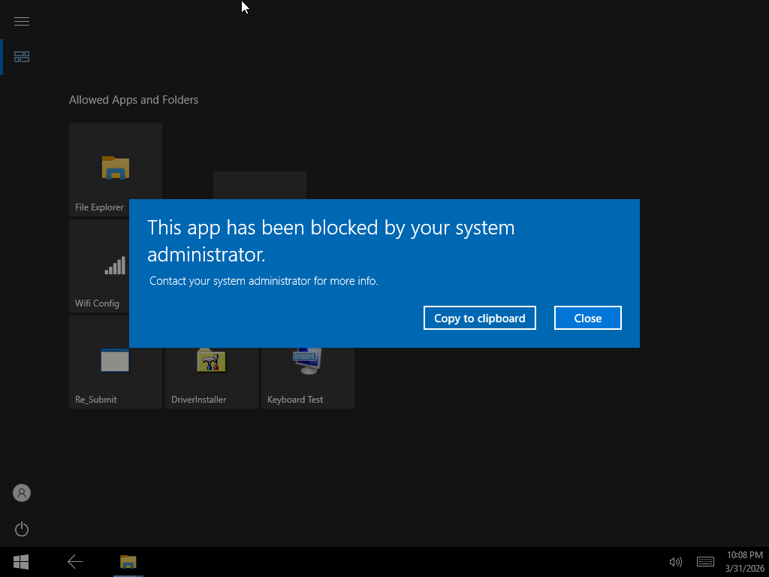Click the 3/31/2026 date in the tray
Image resolution: width=769 pixels, height=577 pixels.
pos(743,567)
